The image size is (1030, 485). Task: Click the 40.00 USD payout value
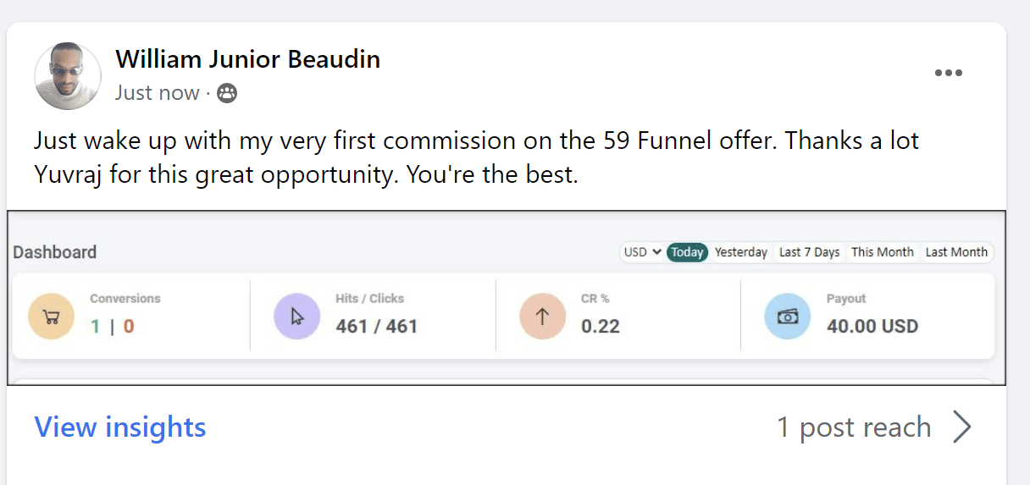click(872, 326)
